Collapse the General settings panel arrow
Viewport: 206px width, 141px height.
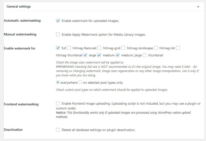[x=198, y=6]
